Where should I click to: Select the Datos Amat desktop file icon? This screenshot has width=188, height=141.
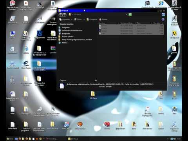click(13, 126)
